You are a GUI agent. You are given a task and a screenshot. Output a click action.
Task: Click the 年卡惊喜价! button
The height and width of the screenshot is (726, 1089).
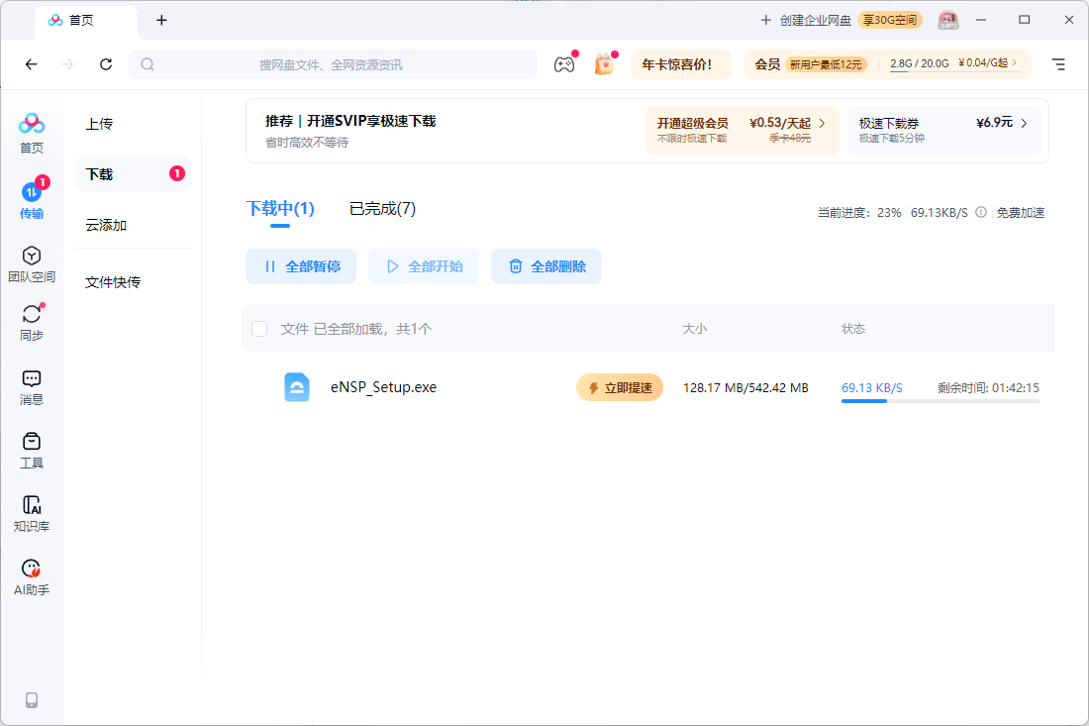[x=681, y=64]
